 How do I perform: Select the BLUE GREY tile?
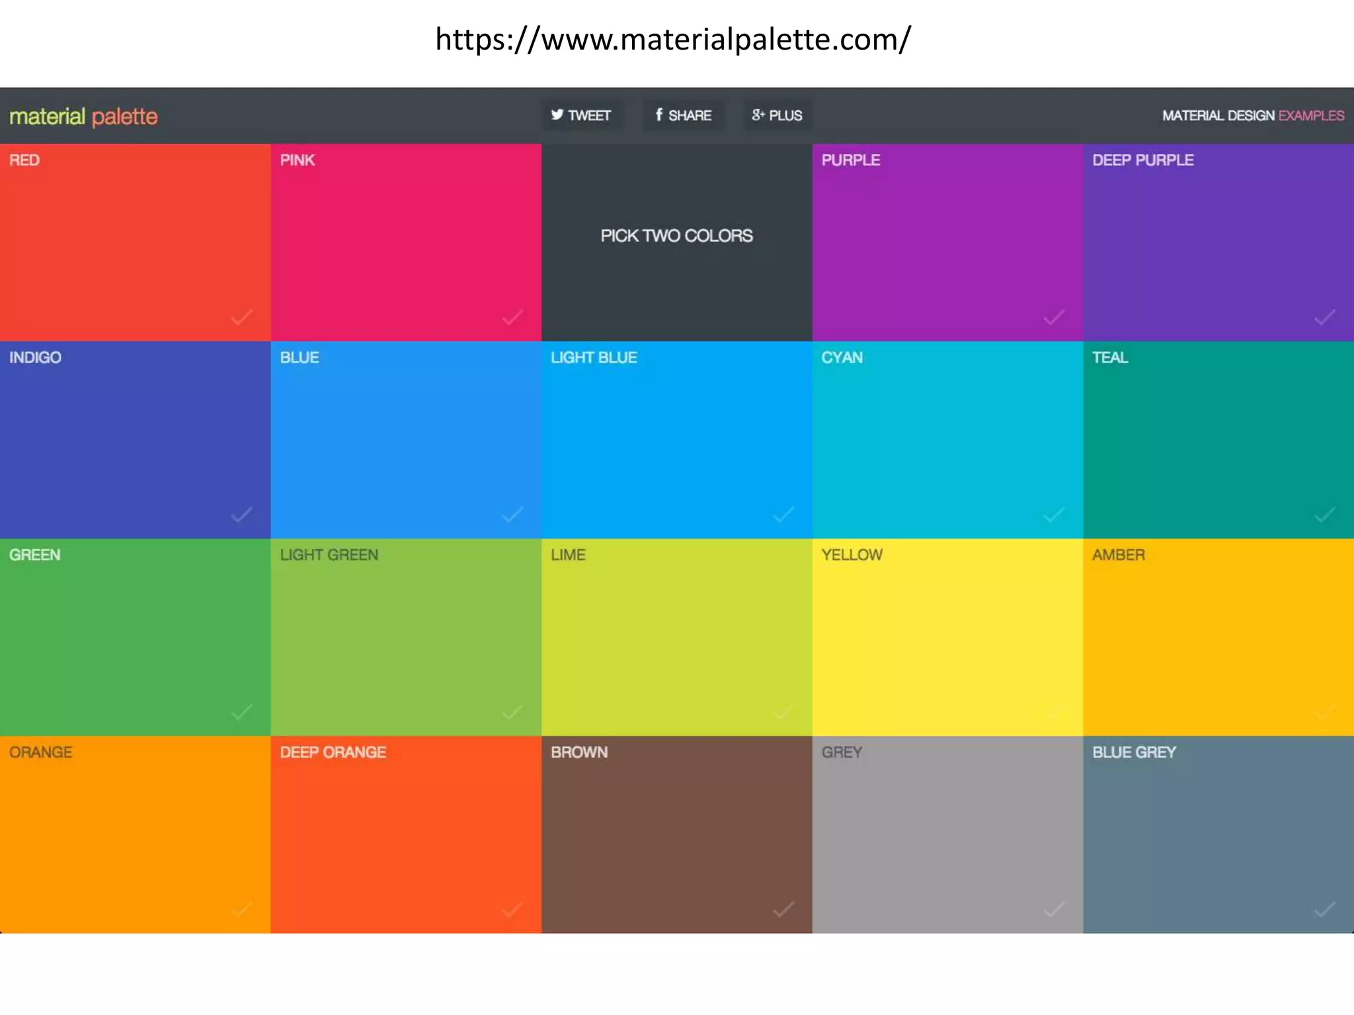point(1218,835)
